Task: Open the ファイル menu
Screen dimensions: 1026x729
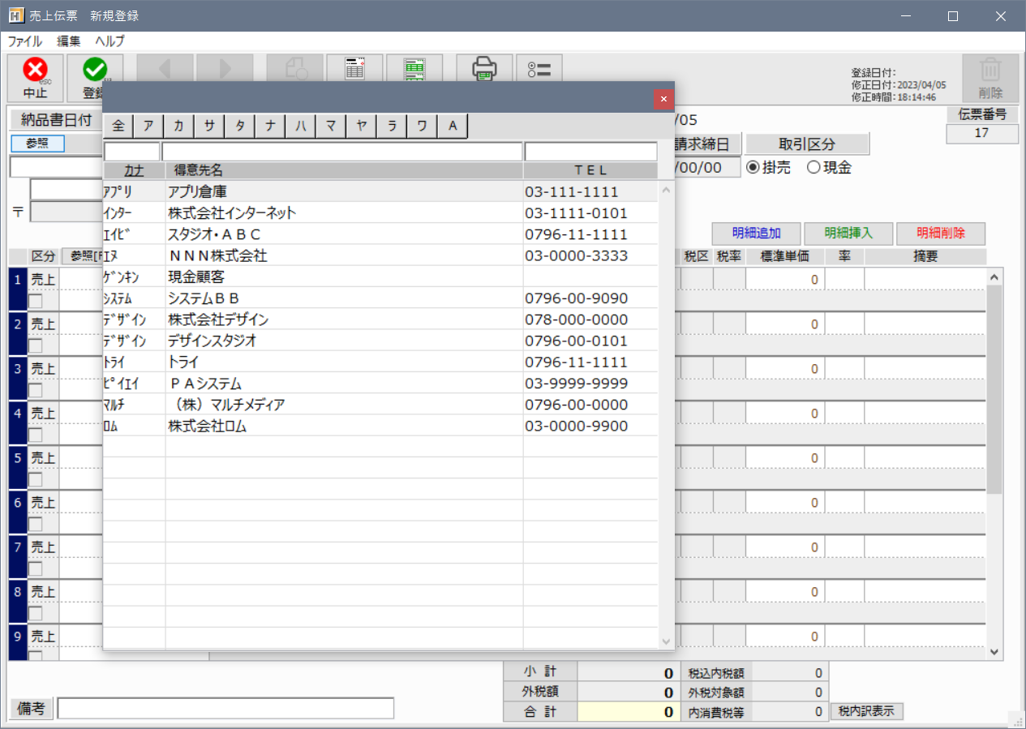Action: click(25, 41)
